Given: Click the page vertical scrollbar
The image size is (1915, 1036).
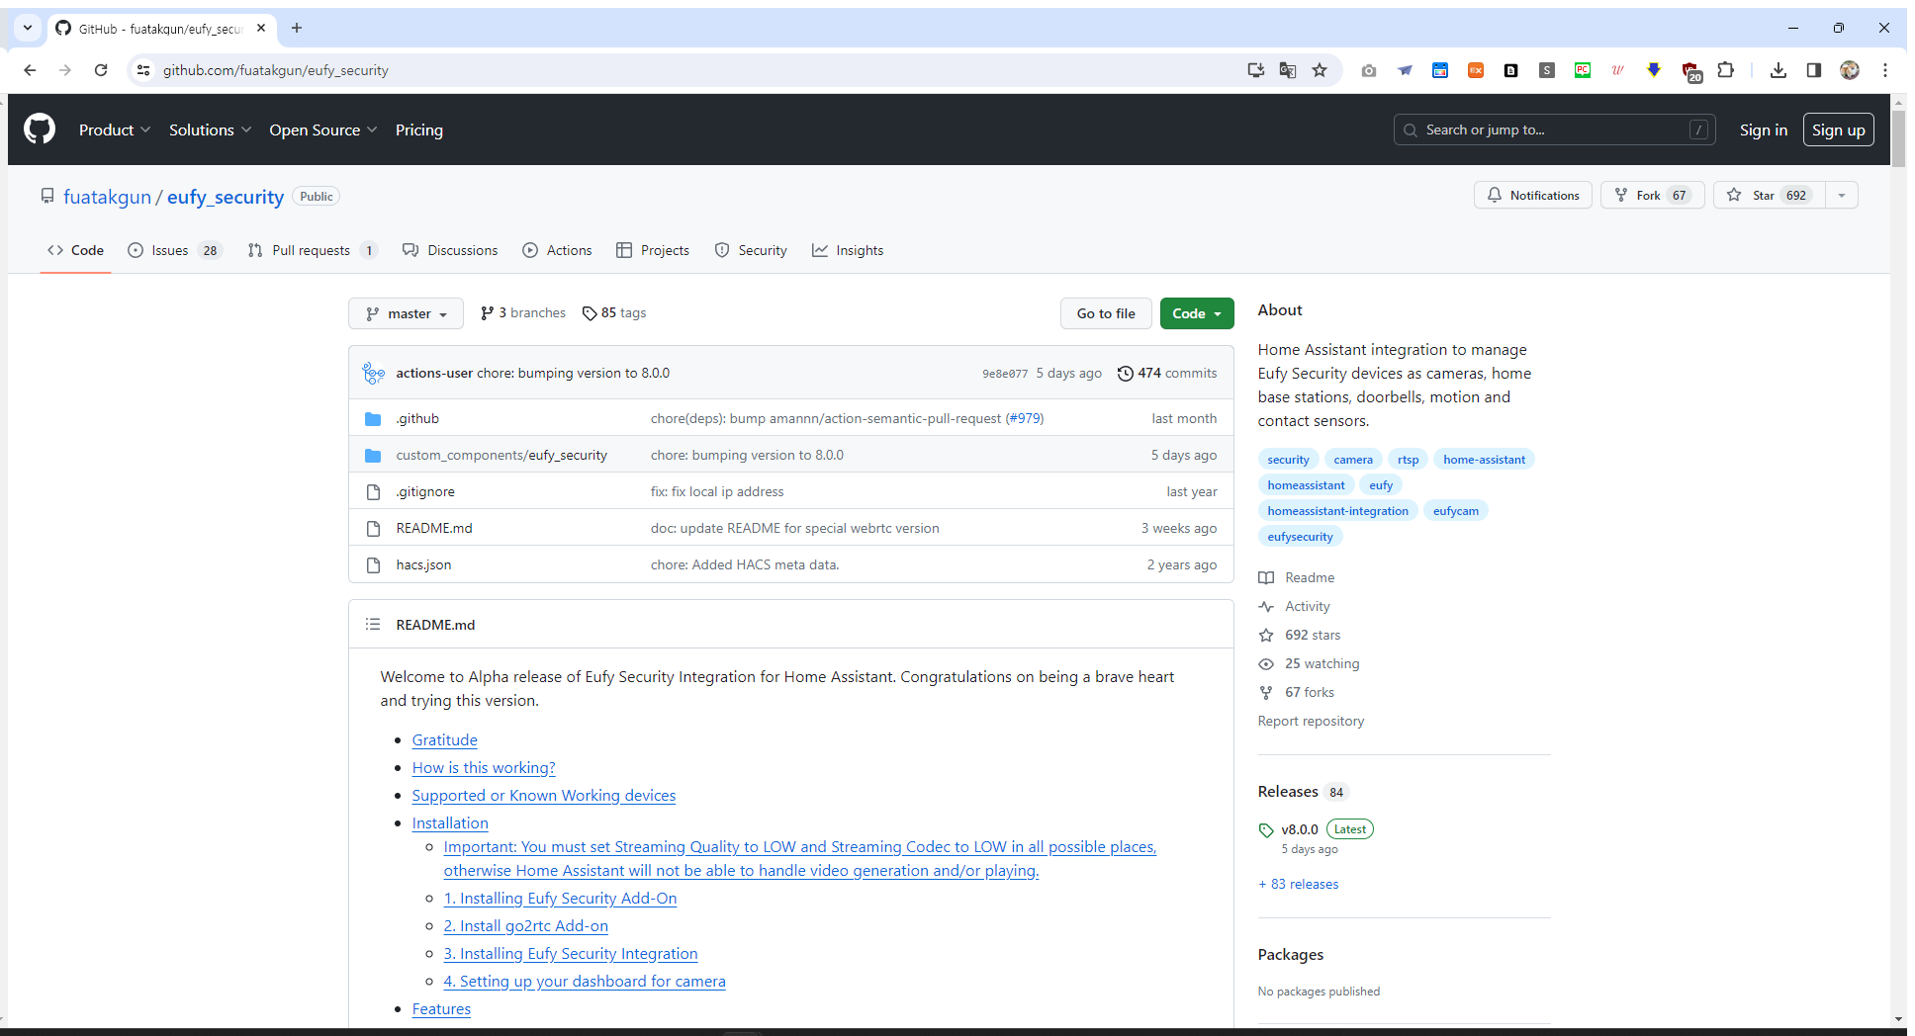Looking at the screenshot, I should tap(1898, 138).
